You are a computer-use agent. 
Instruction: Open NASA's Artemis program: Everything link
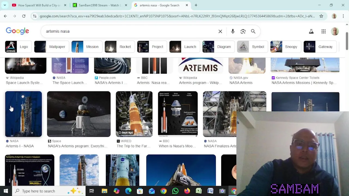point(77,146)
